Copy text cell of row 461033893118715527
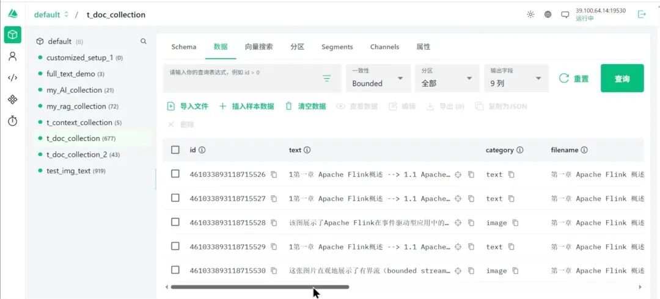660x299 pixels. [x=471, y=198]
